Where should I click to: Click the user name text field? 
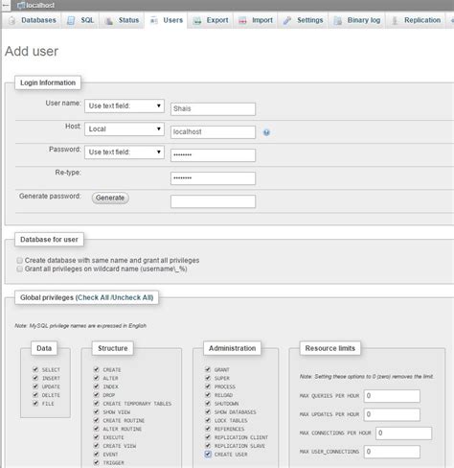click(213, 109)
